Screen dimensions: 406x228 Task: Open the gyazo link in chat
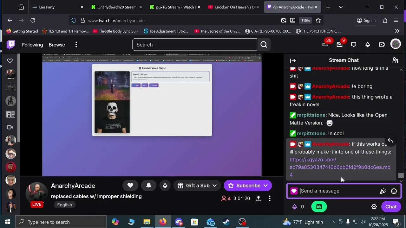pos(340,167)
